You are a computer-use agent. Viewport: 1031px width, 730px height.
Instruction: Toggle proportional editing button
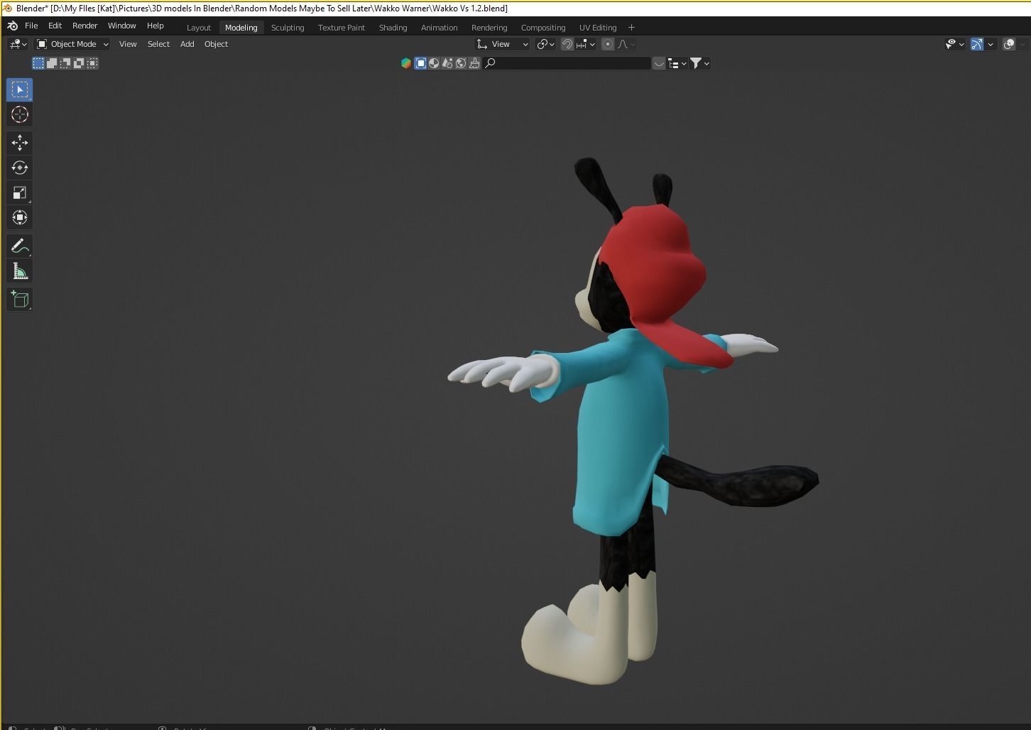click(x=608, y=44)
